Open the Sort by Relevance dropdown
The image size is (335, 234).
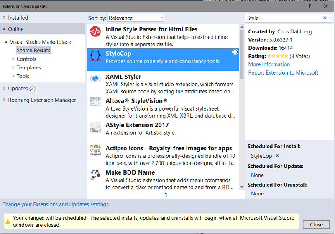(x=136, y=18)
